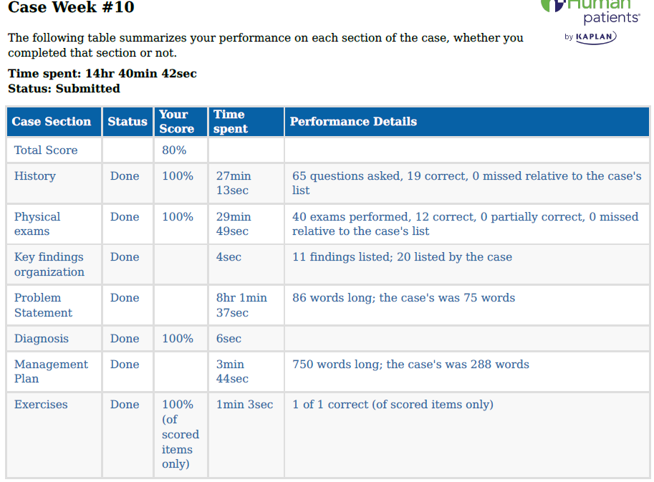
Task: Click the Case Week #10 heading
Action: point(71,7)
